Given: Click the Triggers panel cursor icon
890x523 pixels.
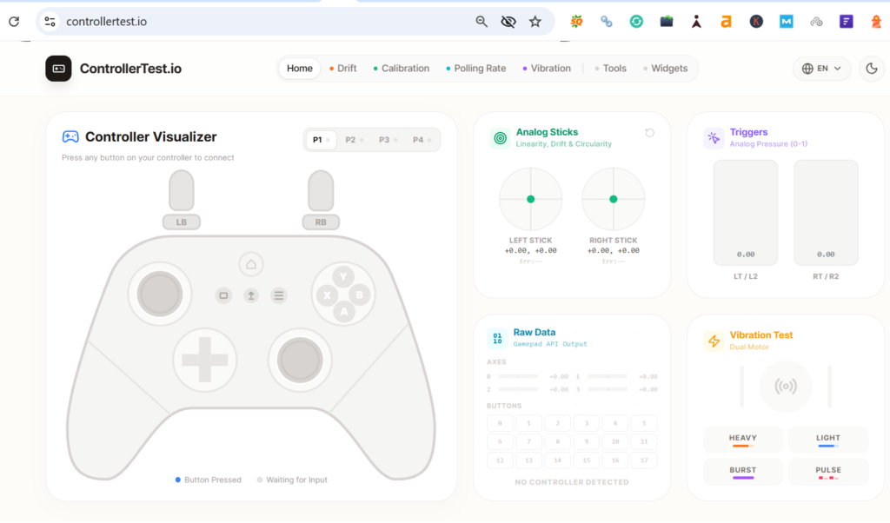Looking at the screenshot, I should pos(714,138).
